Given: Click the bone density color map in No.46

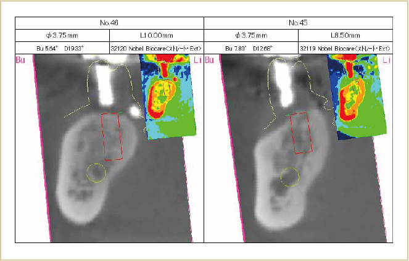Looking at the screenshot, I should click(x=168, y=96).
